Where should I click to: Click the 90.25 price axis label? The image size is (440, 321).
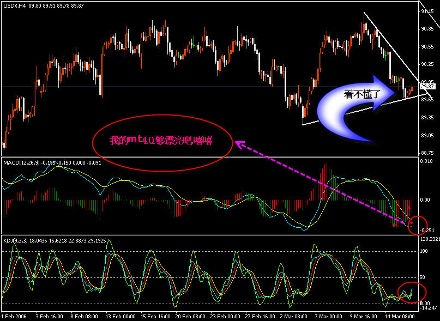click(427, 64)
